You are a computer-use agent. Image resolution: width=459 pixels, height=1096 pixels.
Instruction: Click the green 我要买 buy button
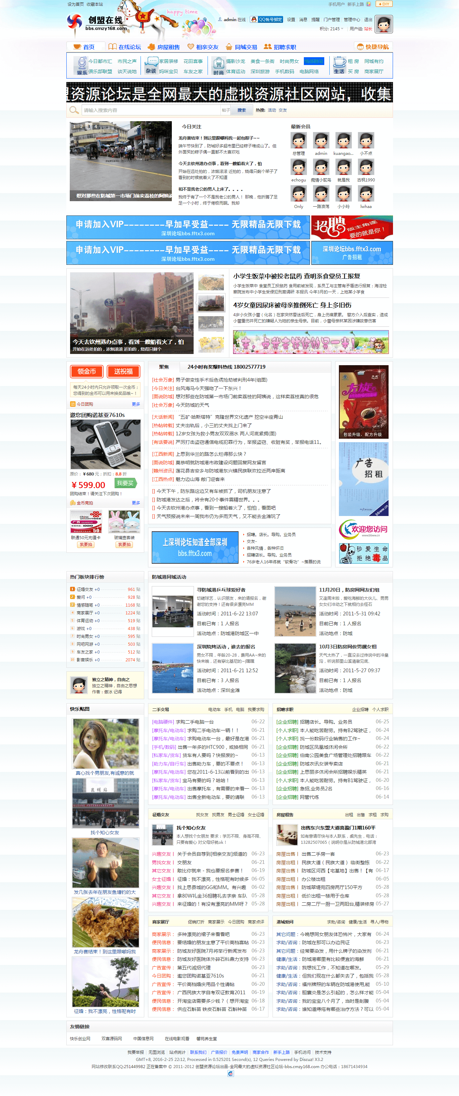[x=126, y=483]
